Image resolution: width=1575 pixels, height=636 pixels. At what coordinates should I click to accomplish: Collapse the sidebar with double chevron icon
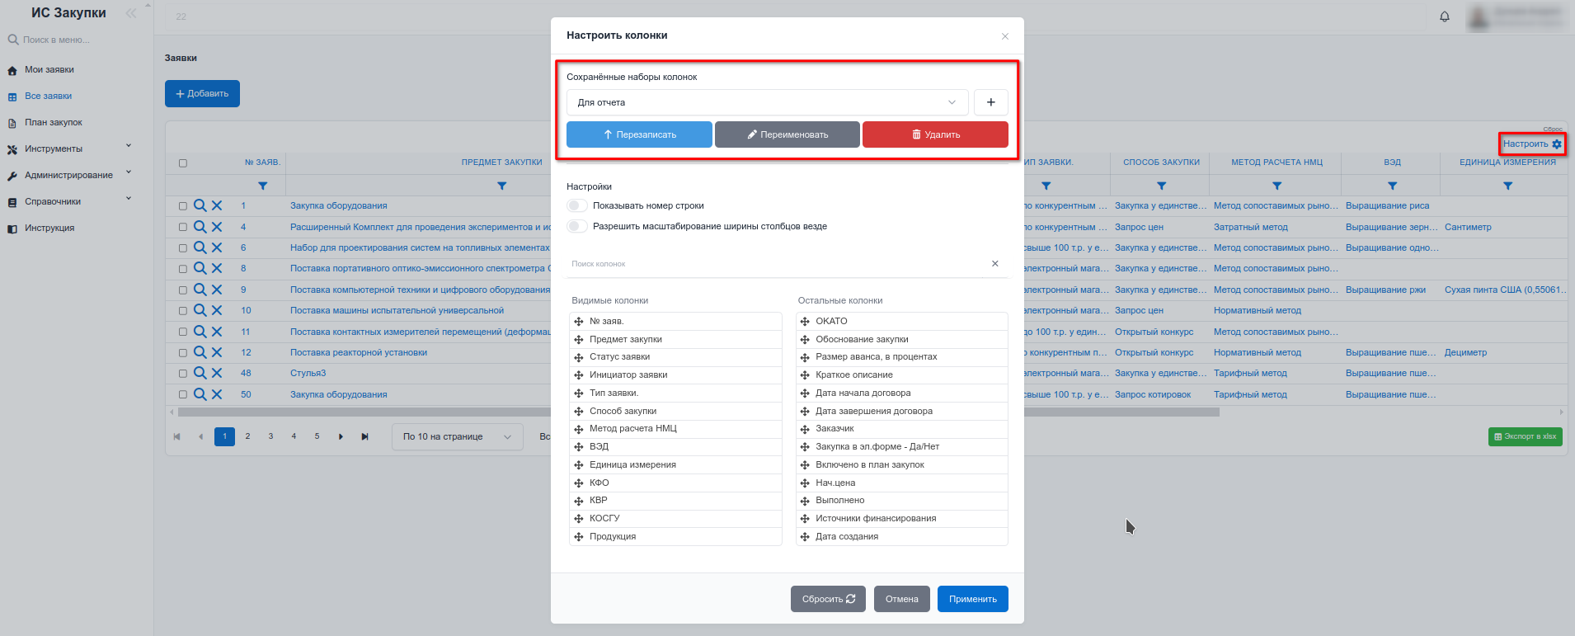click(131, 13)
